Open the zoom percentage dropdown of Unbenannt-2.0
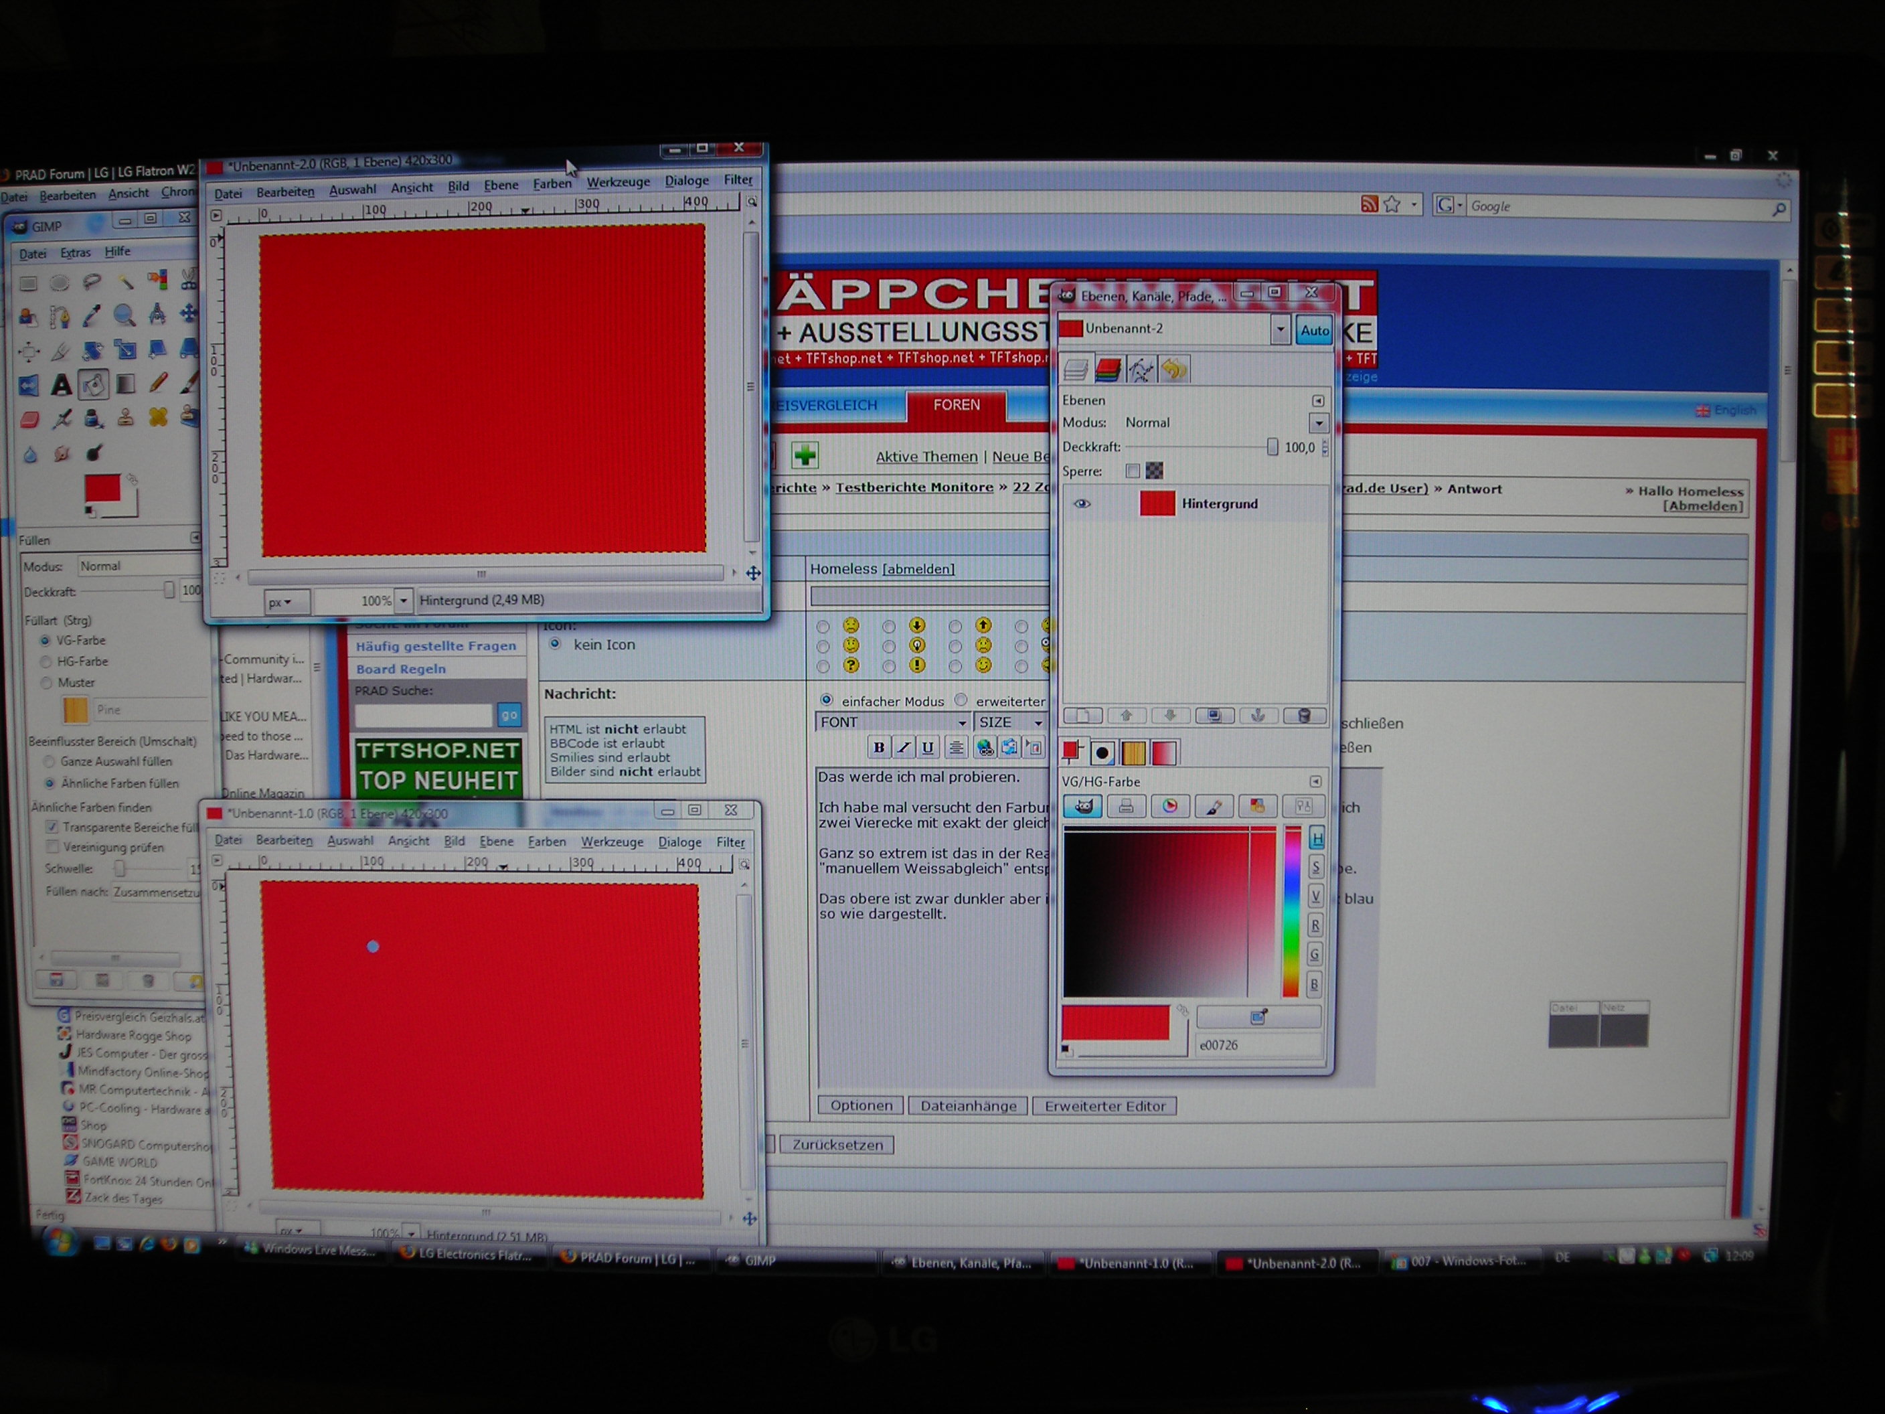1885x1414 pixels. (x=404, y=601)
